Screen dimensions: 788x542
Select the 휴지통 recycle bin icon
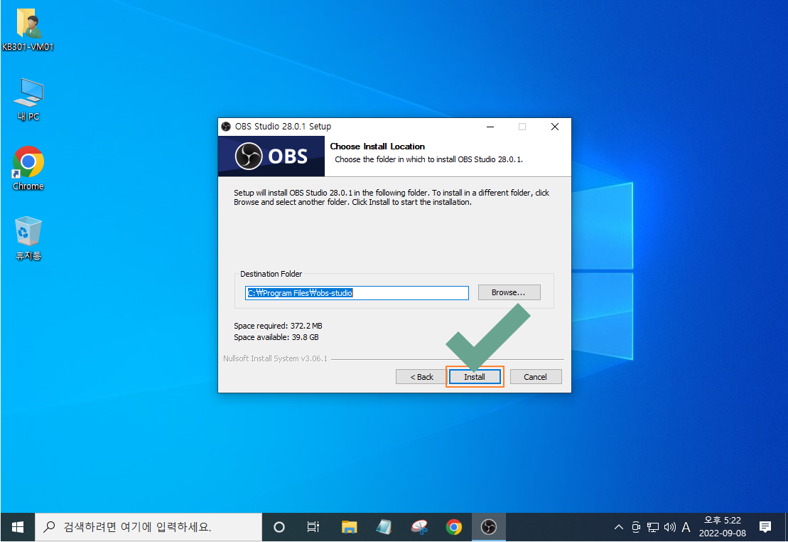[28, 238]
